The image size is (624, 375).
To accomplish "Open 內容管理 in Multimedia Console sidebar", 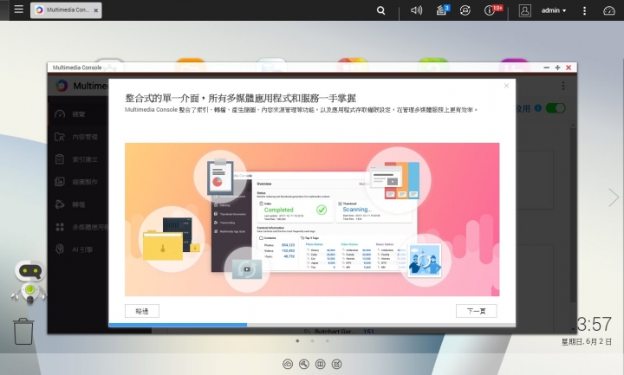I will (x=78, y=137).
